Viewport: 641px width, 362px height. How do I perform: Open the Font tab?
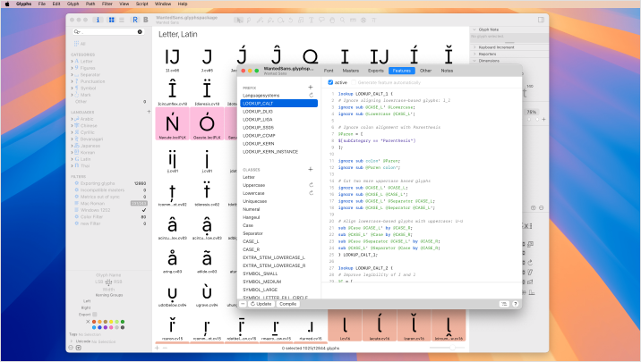(329, 71)
